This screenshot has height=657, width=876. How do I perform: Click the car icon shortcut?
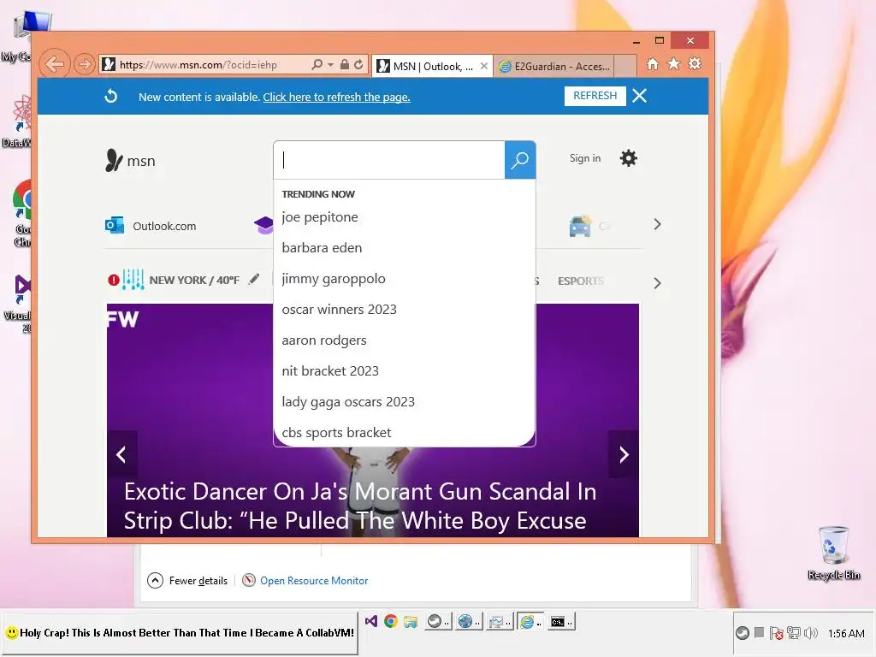(x=580, y=226)
